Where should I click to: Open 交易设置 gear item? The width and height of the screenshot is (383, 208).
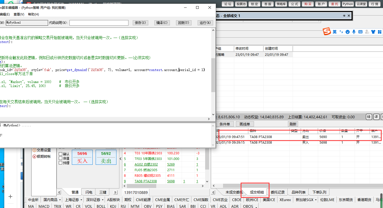42,150
